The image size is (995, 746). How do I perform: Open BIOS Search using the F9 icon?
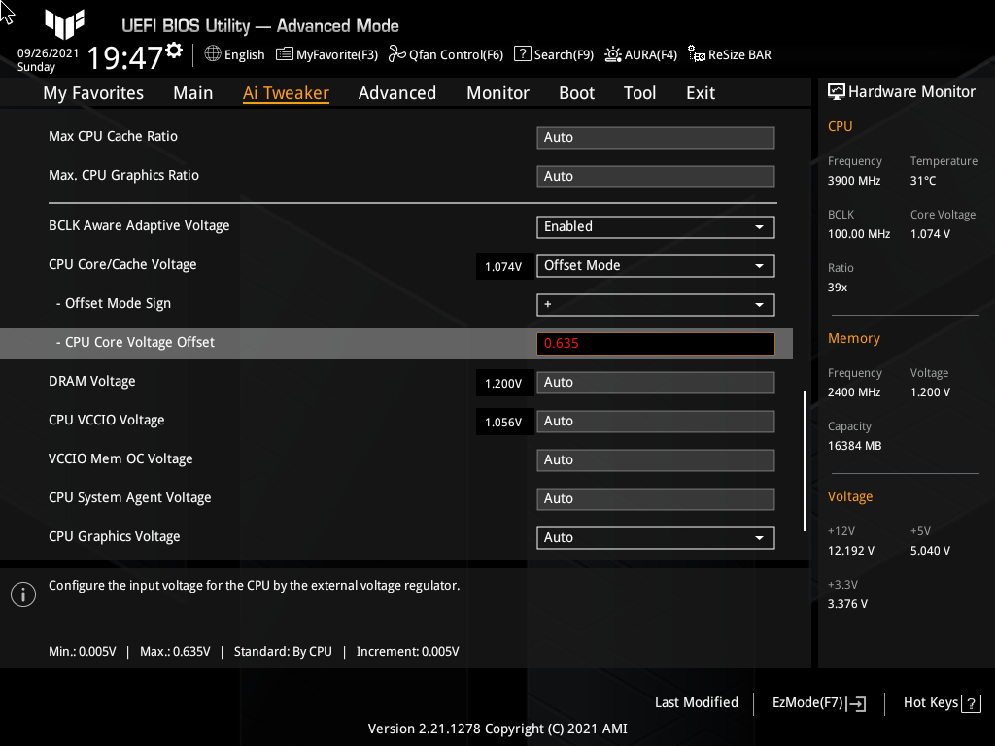pos(521,54)
